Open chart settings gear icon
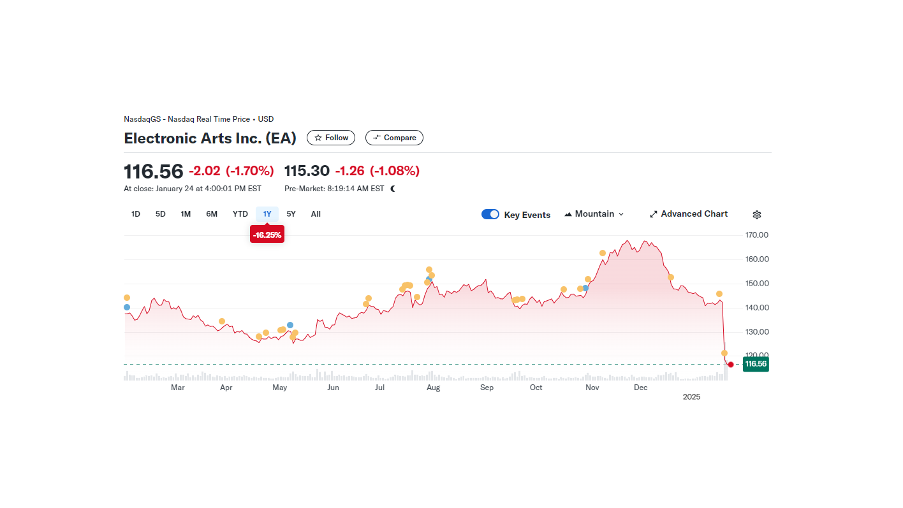 point(757,215)
